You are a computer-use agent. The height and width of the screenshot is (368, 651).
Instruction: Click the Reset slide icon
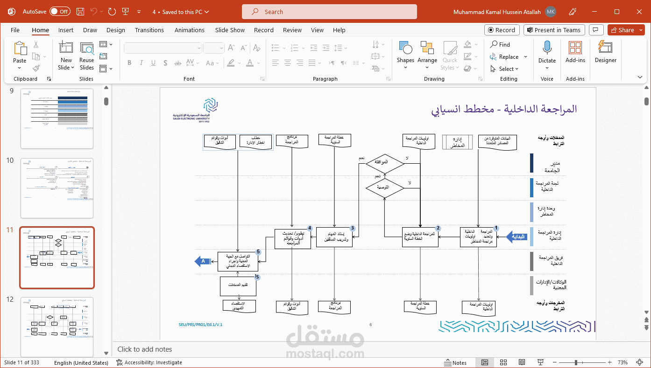click(x=104, y=56)
